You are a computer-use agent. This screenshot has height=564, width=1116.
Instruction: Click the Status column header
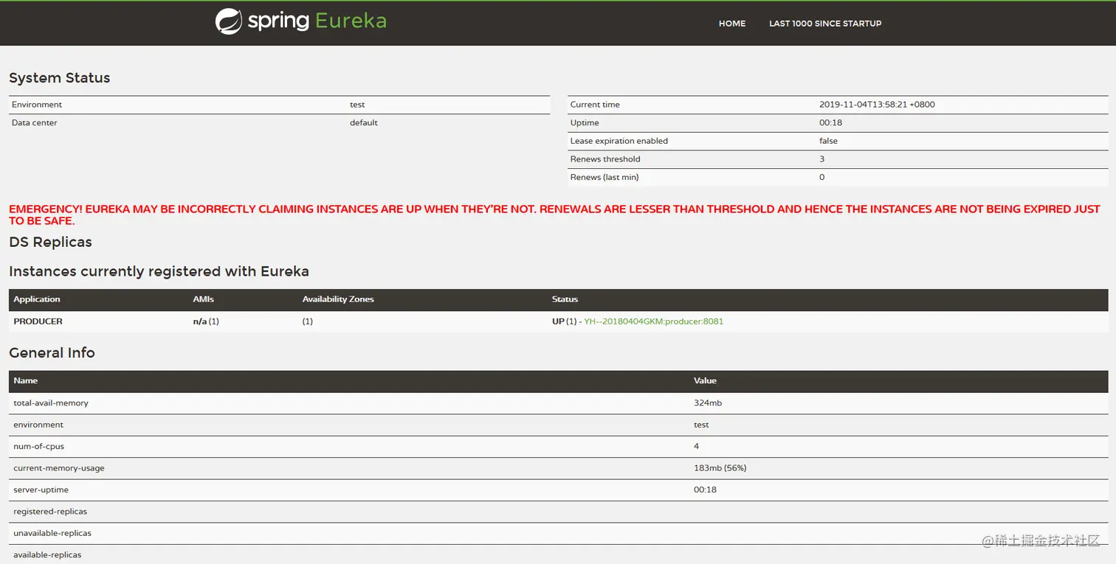565,299
